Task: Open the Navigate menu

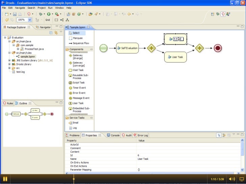Action: tap(20, 8)
